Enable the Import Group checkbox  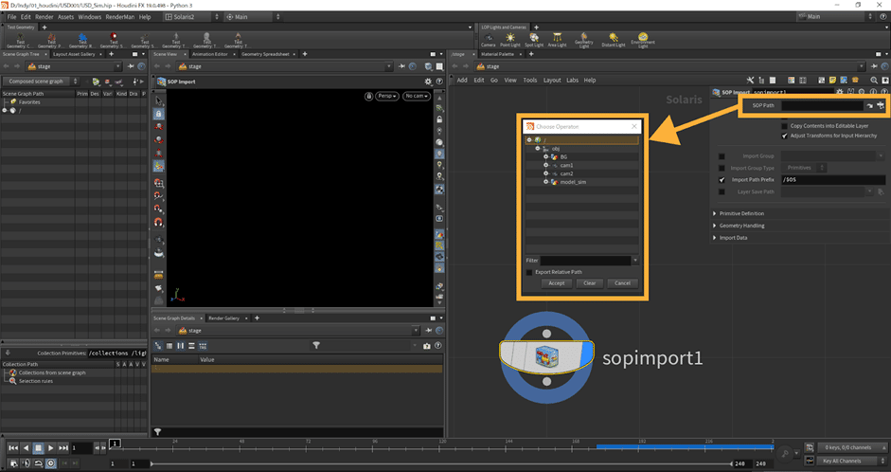(722, 155)
